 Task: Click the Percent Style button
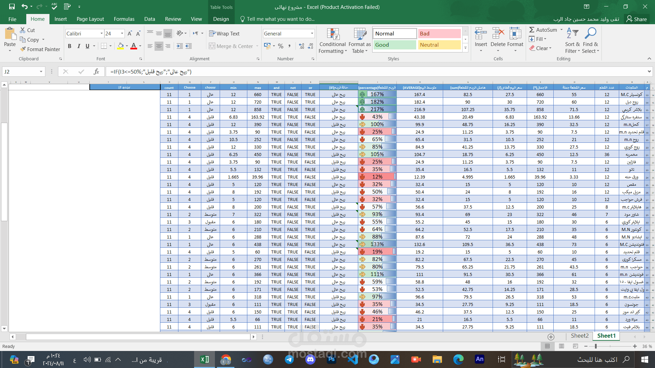click(x=280, y=46)
